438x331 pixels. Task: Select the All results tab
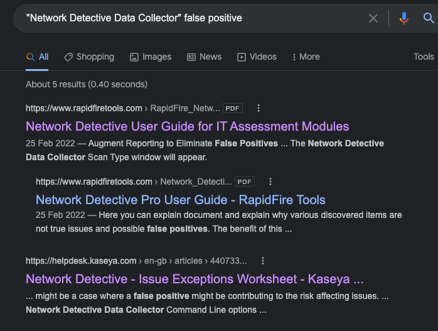click(x=37, y=57)
